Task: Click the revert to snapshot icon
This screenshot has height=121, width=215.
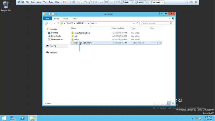Action: [x=85, y=2]
